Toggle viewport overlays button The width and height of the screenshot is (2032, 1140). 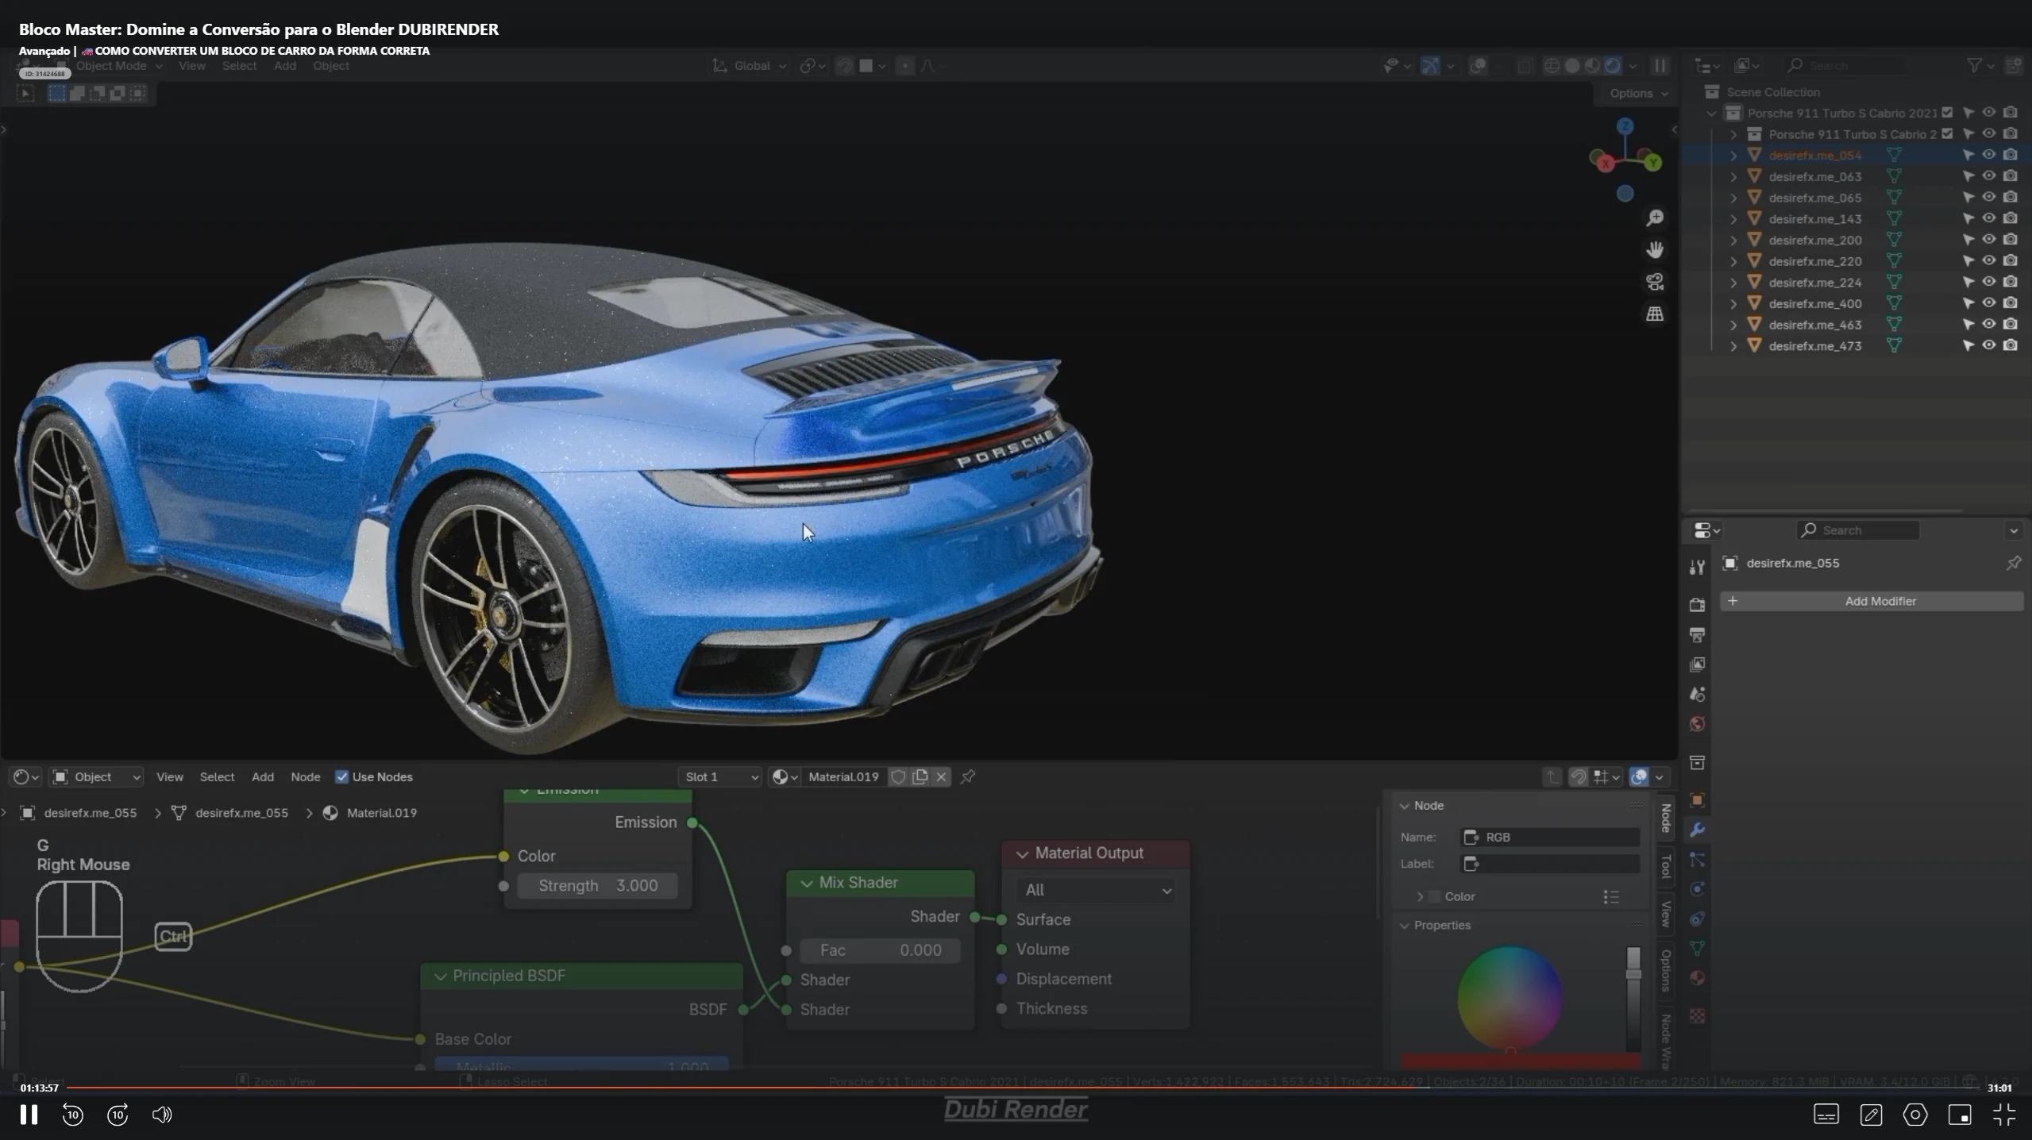point(1478,66)
